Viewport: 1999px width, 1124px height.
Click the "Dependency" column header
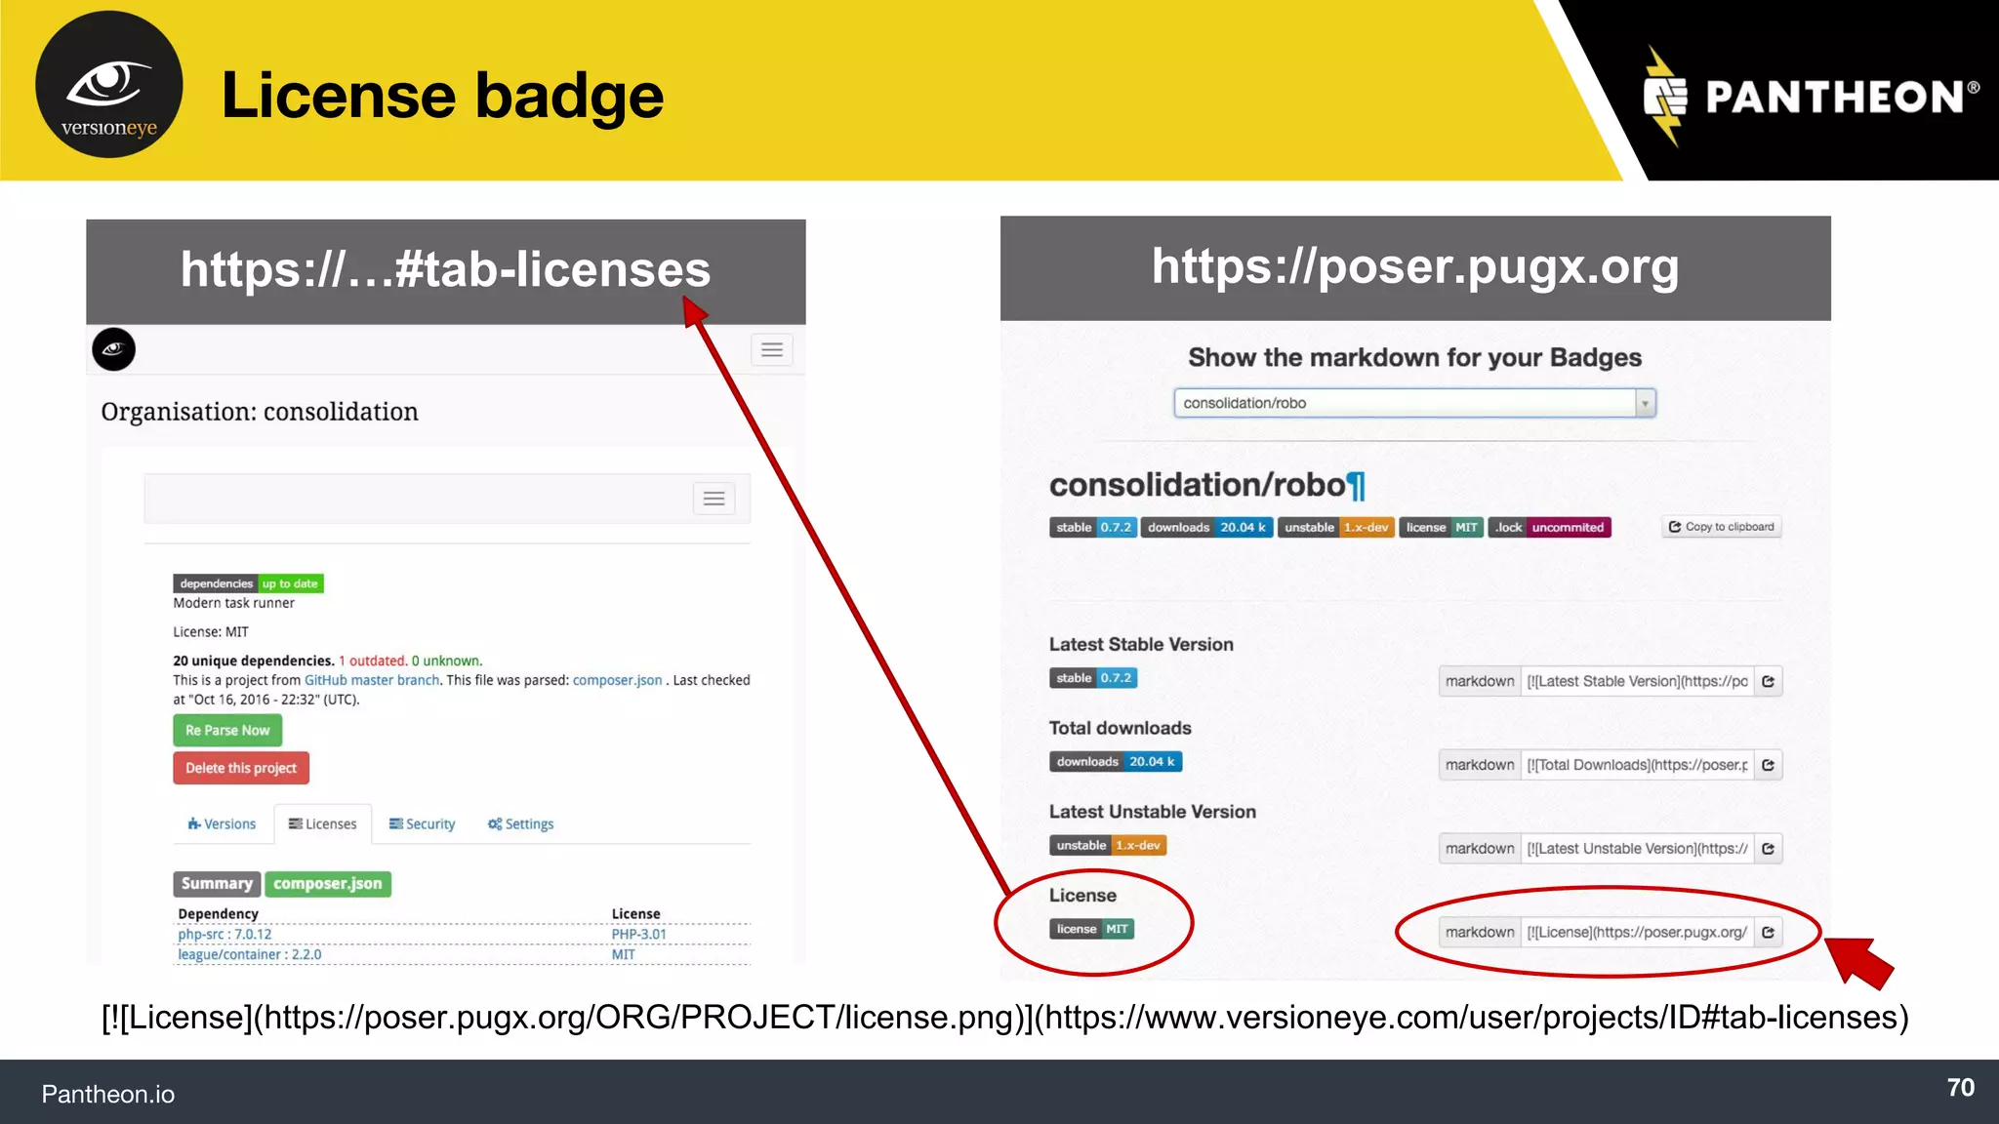pyautogui.click(x=219, y=914)
